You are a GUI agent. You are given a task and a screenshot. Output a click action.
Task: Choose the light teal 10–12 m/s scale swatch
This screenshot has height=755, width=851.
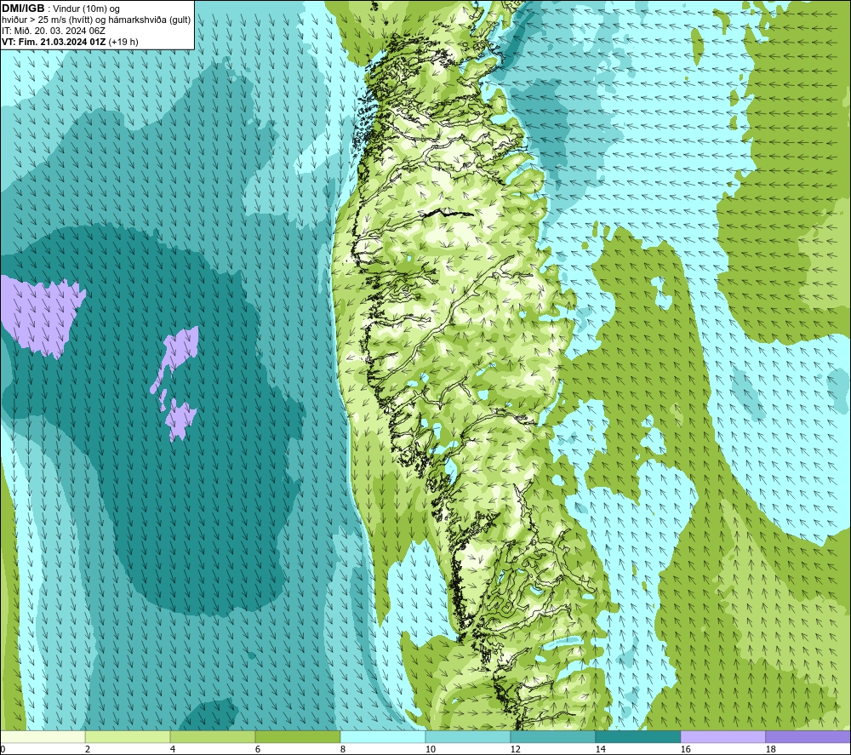coord(467,736)
